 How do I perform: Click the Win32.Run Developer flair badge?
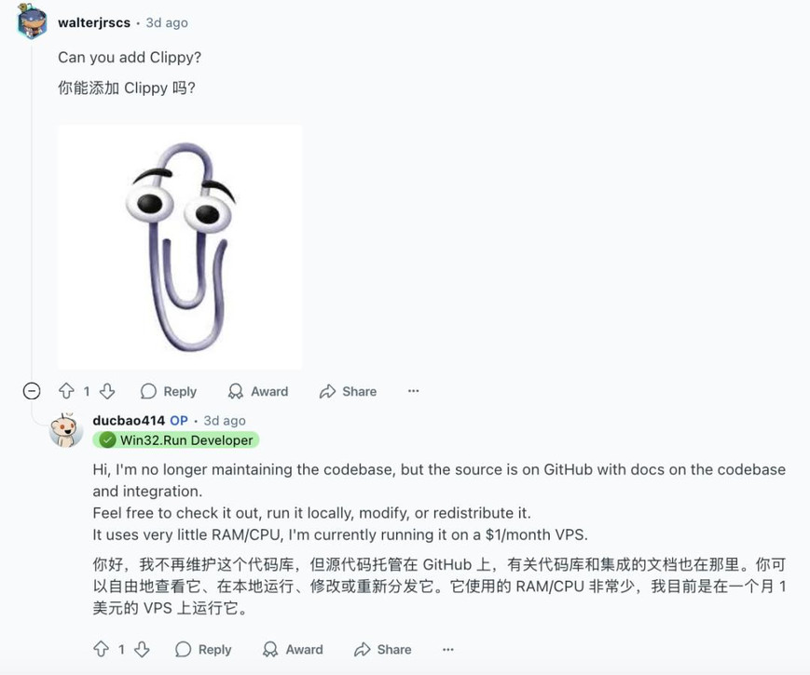(176, 440)
